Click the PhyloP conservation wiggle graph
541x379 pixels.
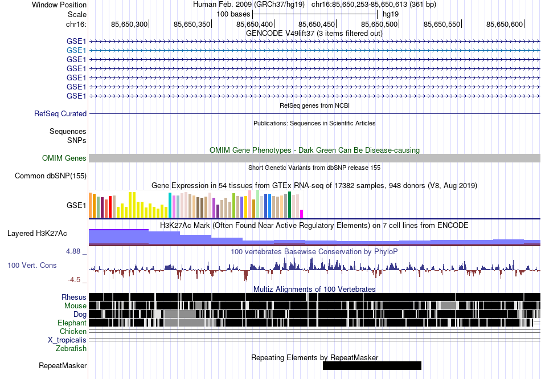(314, 269)
